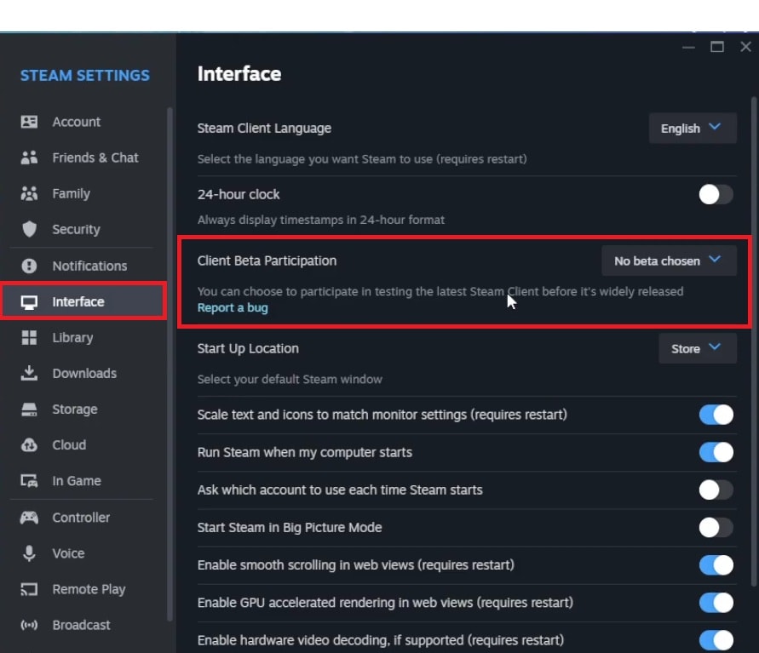Open Broadcast settings icon
759x653 pixels.
(x=30, y=624)
